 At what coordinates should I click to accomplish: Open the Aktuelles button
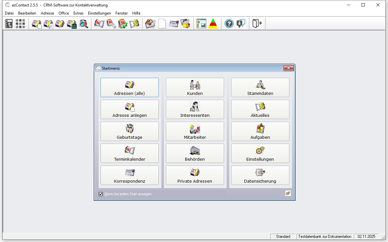[x=260, y=109]
